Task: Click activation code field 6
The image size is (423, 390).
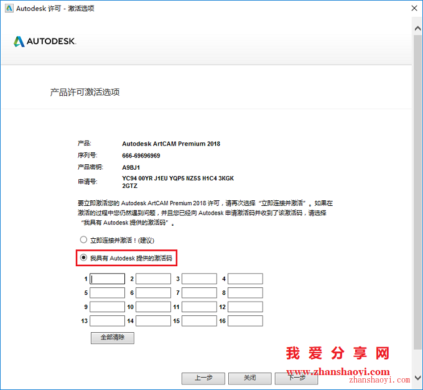Action: (x=153, y=292)
